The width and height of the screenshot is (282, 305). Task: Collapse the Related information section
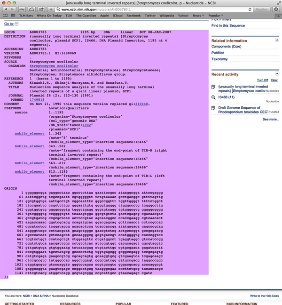277,41
